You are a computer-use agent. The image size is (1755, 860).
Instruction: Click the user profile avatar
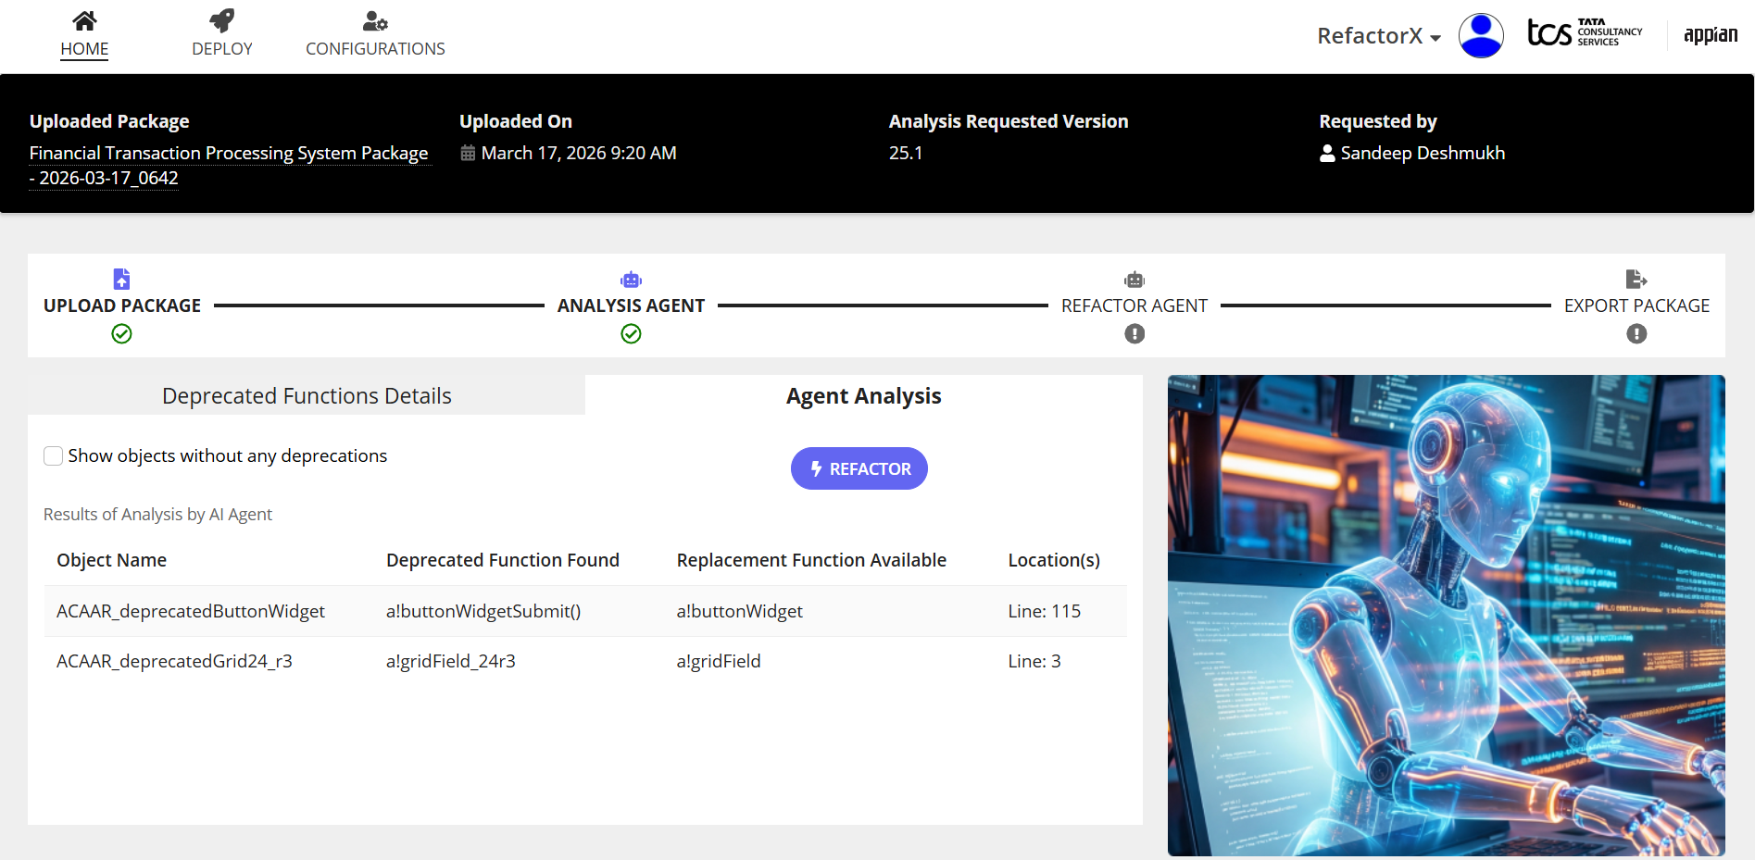1480,36
